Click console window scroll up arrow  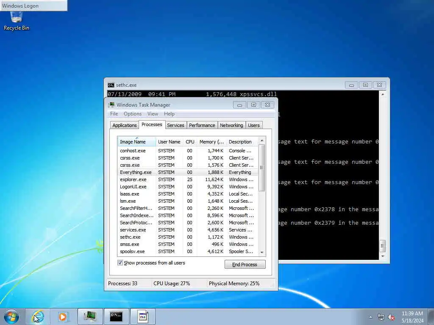(x=383, y=94)
